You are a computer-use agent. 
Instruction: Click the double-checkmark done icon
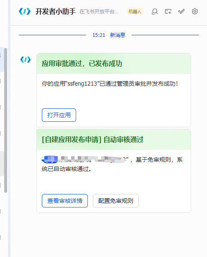click(181, 11)
